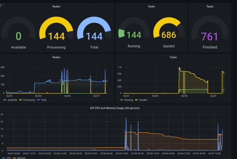
Task: Open the Tasks time-series graph panel title
Action: 173,57
